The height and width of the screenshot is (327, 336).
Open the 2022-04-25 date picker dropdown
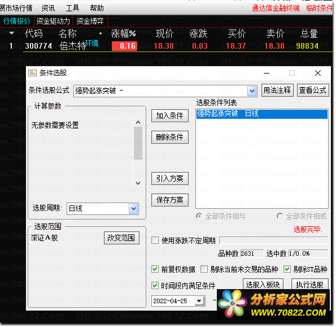click(x=199, y=301)
